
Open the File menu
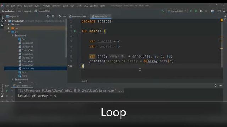pyautogui.click(x=7, y=6)
